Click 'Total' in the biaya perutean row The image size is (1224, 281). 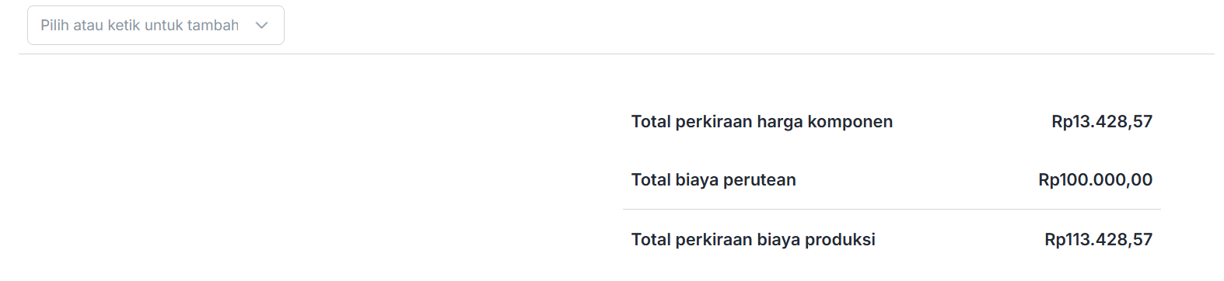(651, 180)
